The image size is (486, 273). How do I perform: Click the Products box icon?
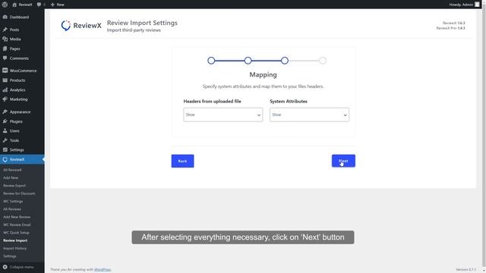click(5, 80)
